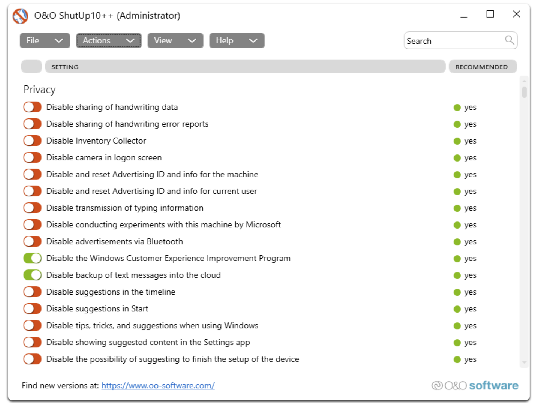Click the O&O software logo at bottom right
The width and height of the screenshot is (538, 407).
click(x=475, y=385)
